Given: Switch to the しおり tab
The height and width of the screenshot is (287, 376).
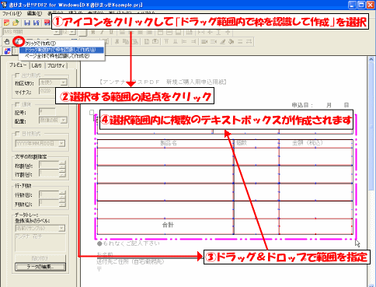Looking at the screenshot, I should 37,65.
